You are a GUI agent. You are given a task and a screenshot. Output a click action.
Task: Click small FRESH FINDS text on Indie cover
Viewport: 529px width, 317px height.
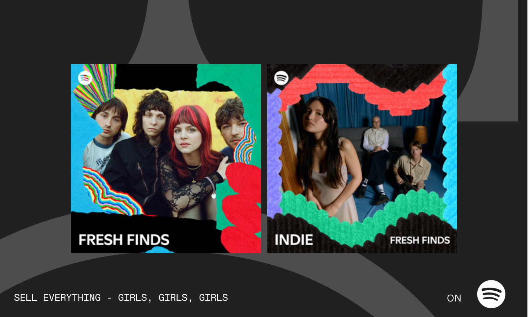pos(420,240)
